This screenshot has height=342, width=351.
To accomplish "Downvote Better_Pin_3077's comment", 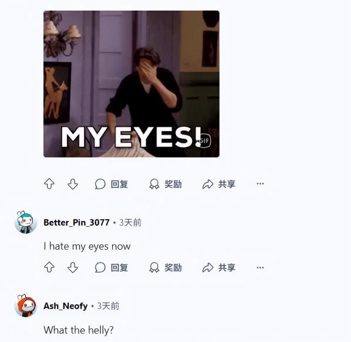I will (73, 267).
